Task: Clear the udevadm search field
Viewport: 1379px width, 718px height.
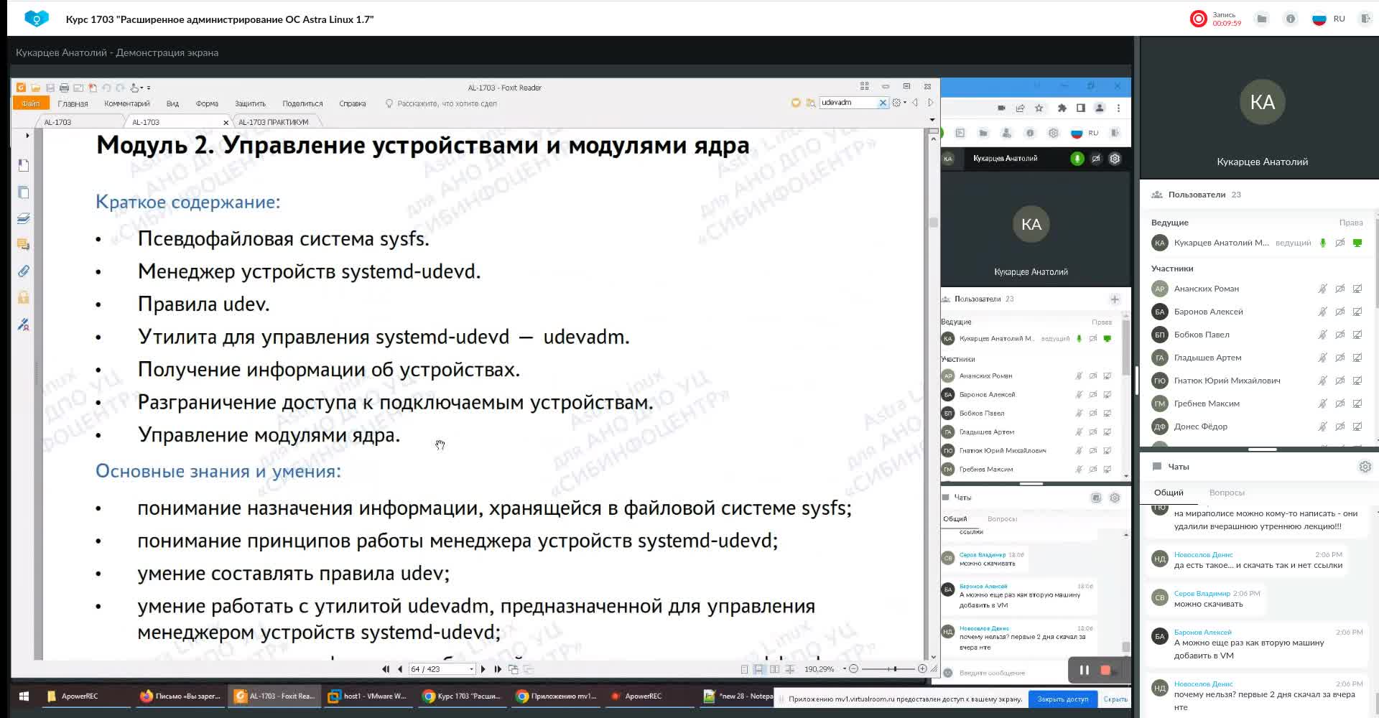Action: coord(883,103)
